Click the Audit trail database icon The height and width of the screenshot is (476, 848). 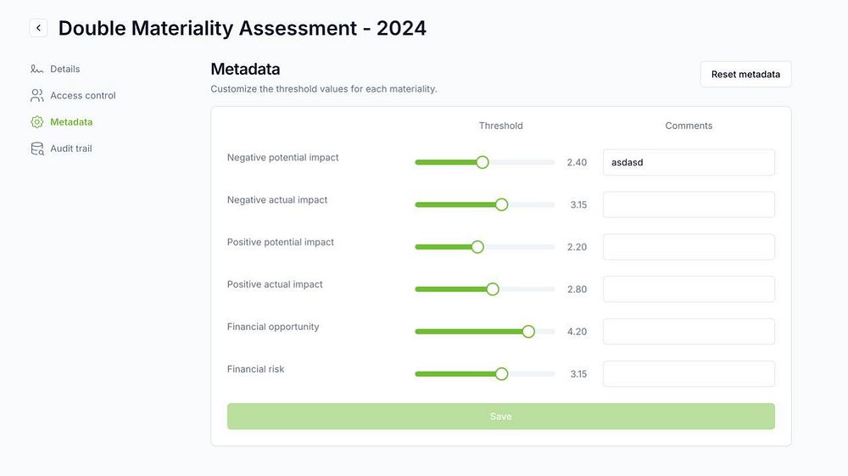click(x=36, y=148)
